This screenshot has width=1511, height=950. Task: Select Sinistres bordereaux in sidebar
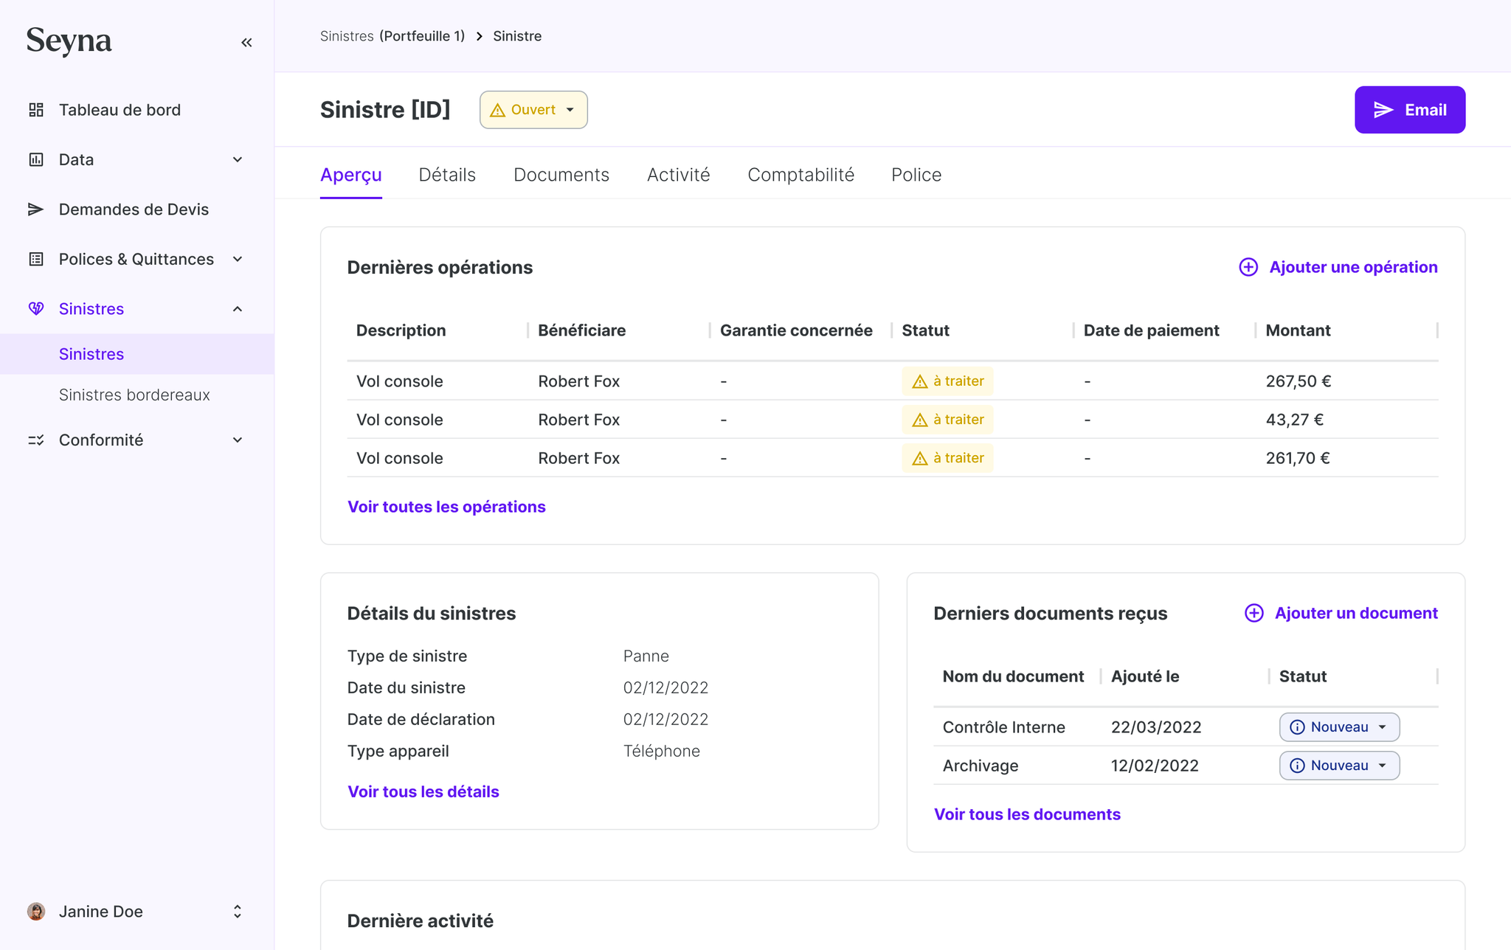point(134,395)
